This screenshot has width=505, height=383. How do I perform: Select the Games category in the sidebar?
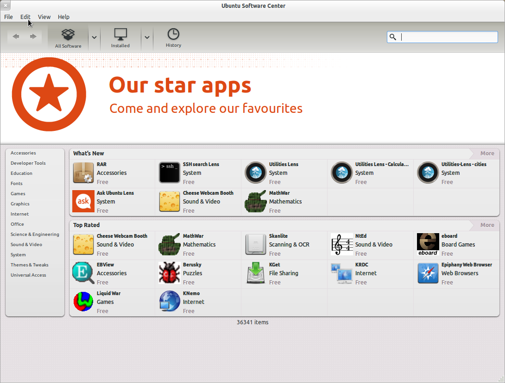[x=18, y=194]
